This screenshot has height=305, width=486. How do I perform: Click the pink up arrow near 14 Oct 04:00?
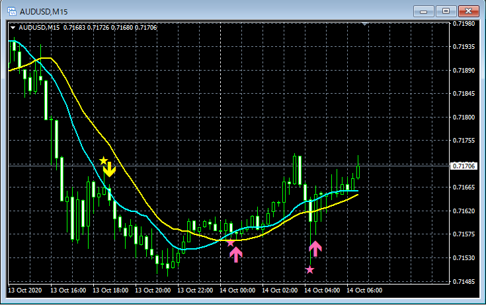[315, 249]
